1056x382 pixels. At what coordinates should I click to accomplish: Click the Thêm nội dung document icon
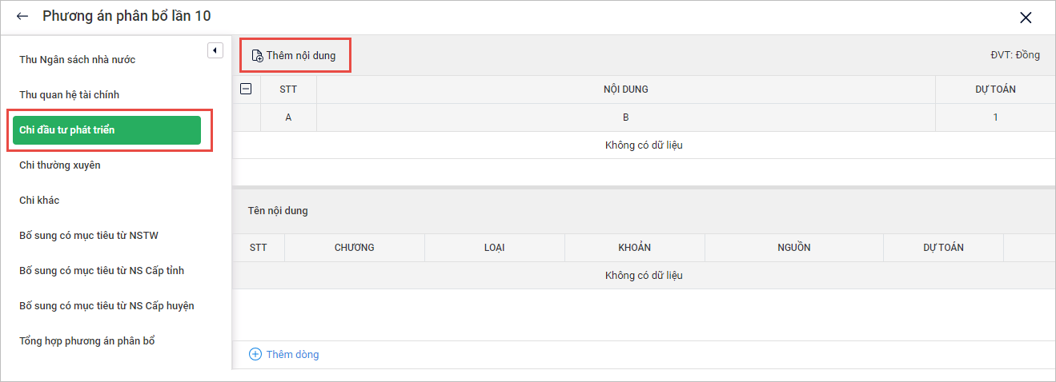click(257, 56)
